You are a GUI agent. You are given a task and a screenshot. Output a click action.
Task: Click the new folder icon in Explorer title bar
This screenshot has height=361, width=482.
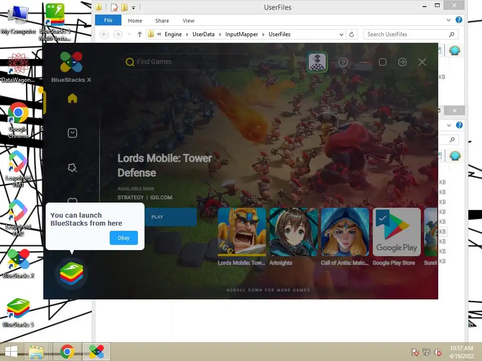click(x=124, y=8)
